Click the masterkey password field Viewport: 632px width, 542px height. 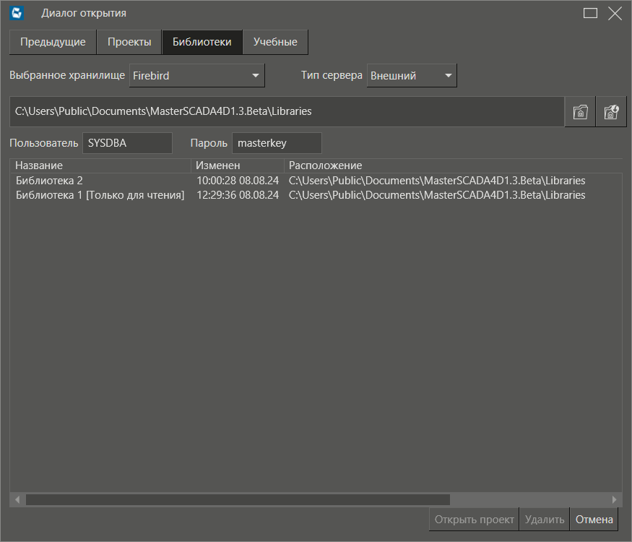tap(277, 143)
